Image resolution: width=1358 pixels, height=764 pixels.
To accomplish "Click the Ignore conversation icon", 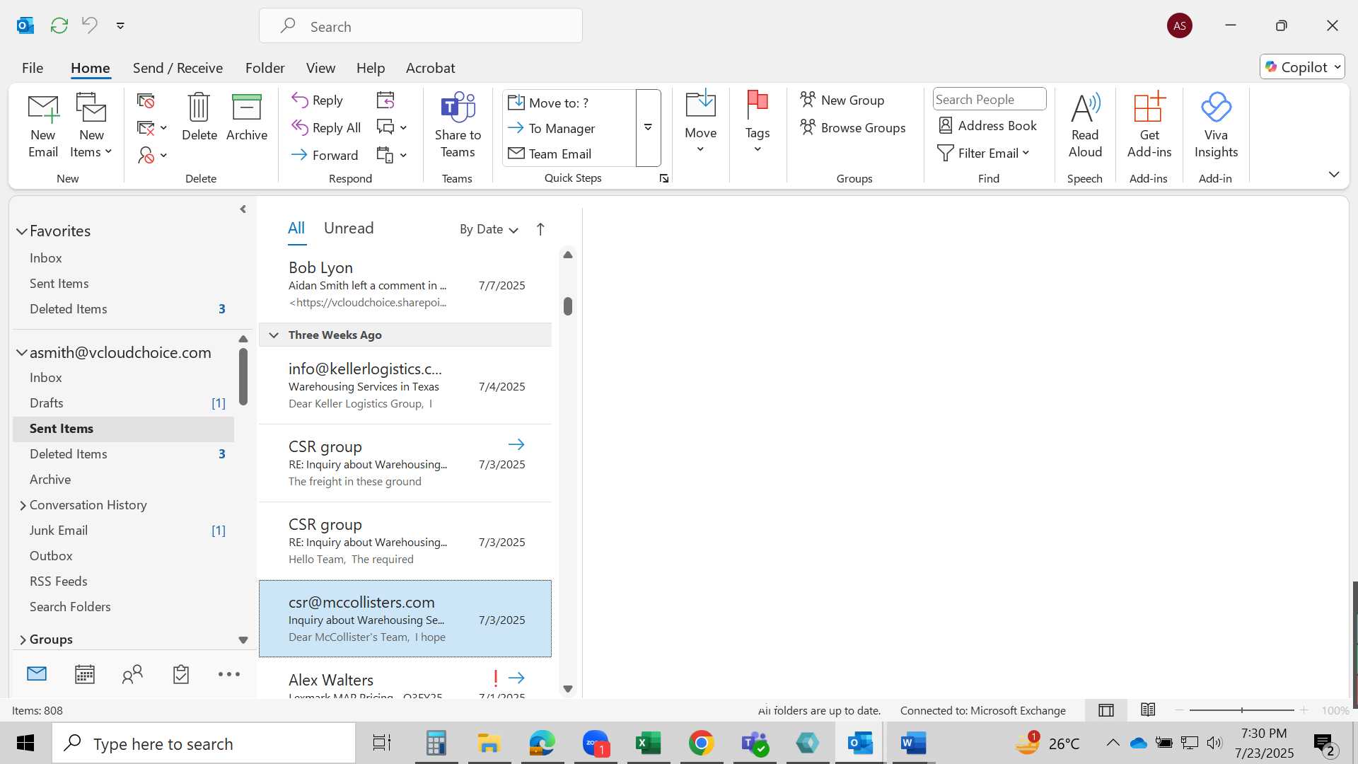I will coord(146,101).
